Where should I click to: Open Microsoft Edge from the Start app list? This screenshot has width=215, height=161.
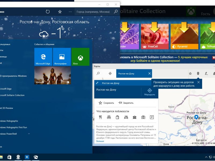coord(6,89)
